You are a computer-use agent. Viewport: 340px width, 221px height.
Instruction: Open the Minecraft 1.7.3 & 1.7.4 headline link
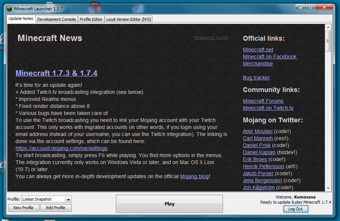56,73
